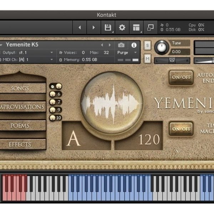Screen dimensions: 214x214
Task: Select previous instrument arrow beside Yemenite K5
Action: coord(102,45)
